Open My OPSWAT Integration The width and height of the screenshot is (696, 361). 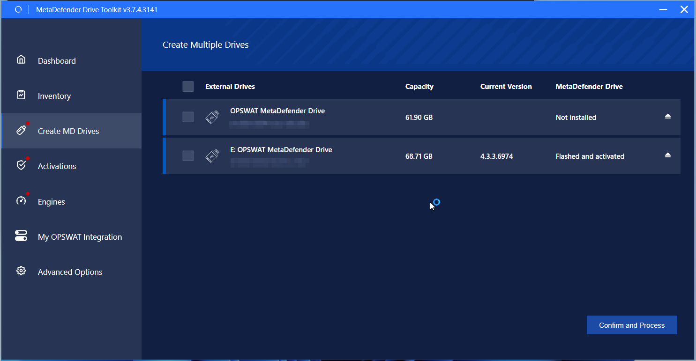tap(71, 237)
